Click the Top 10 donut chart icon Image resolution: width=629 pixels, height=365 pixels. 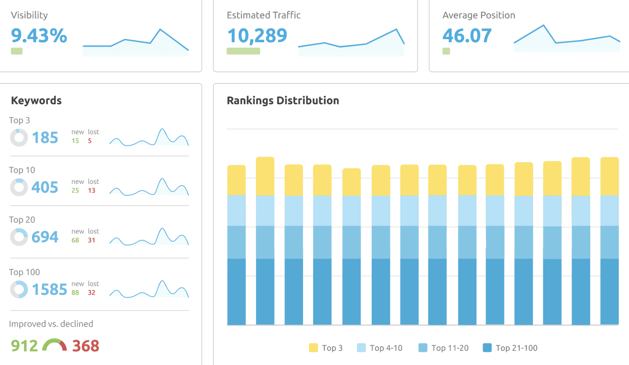(19, 187)
